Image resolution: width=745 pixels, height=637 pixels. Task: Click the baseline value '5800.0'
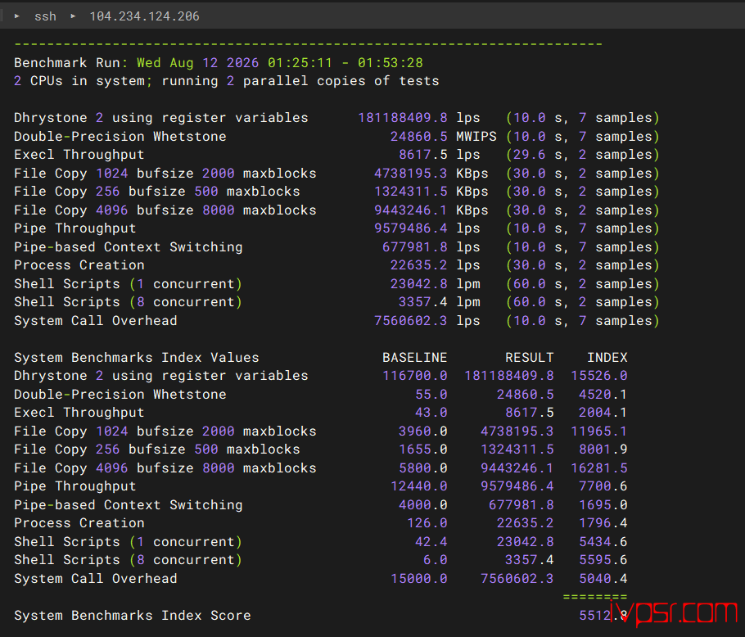[x=423, y=468]
